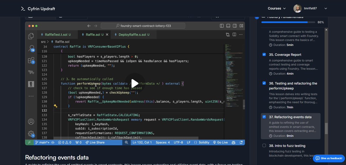Change the UTF-8 encoding setting
Image resolution: width=346 pixels, height=165 pixels.
178,142
